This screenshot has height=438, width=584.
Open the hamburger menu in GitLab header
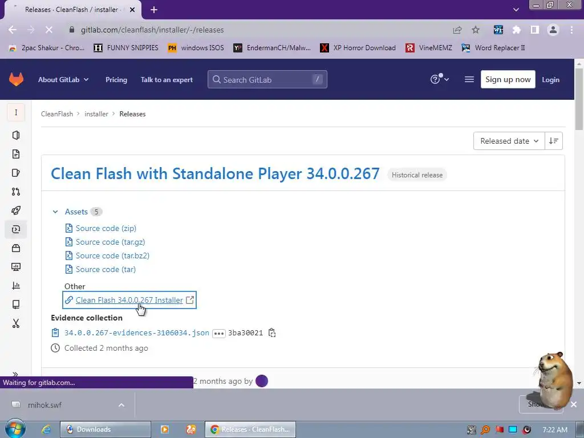pos(469,79)
